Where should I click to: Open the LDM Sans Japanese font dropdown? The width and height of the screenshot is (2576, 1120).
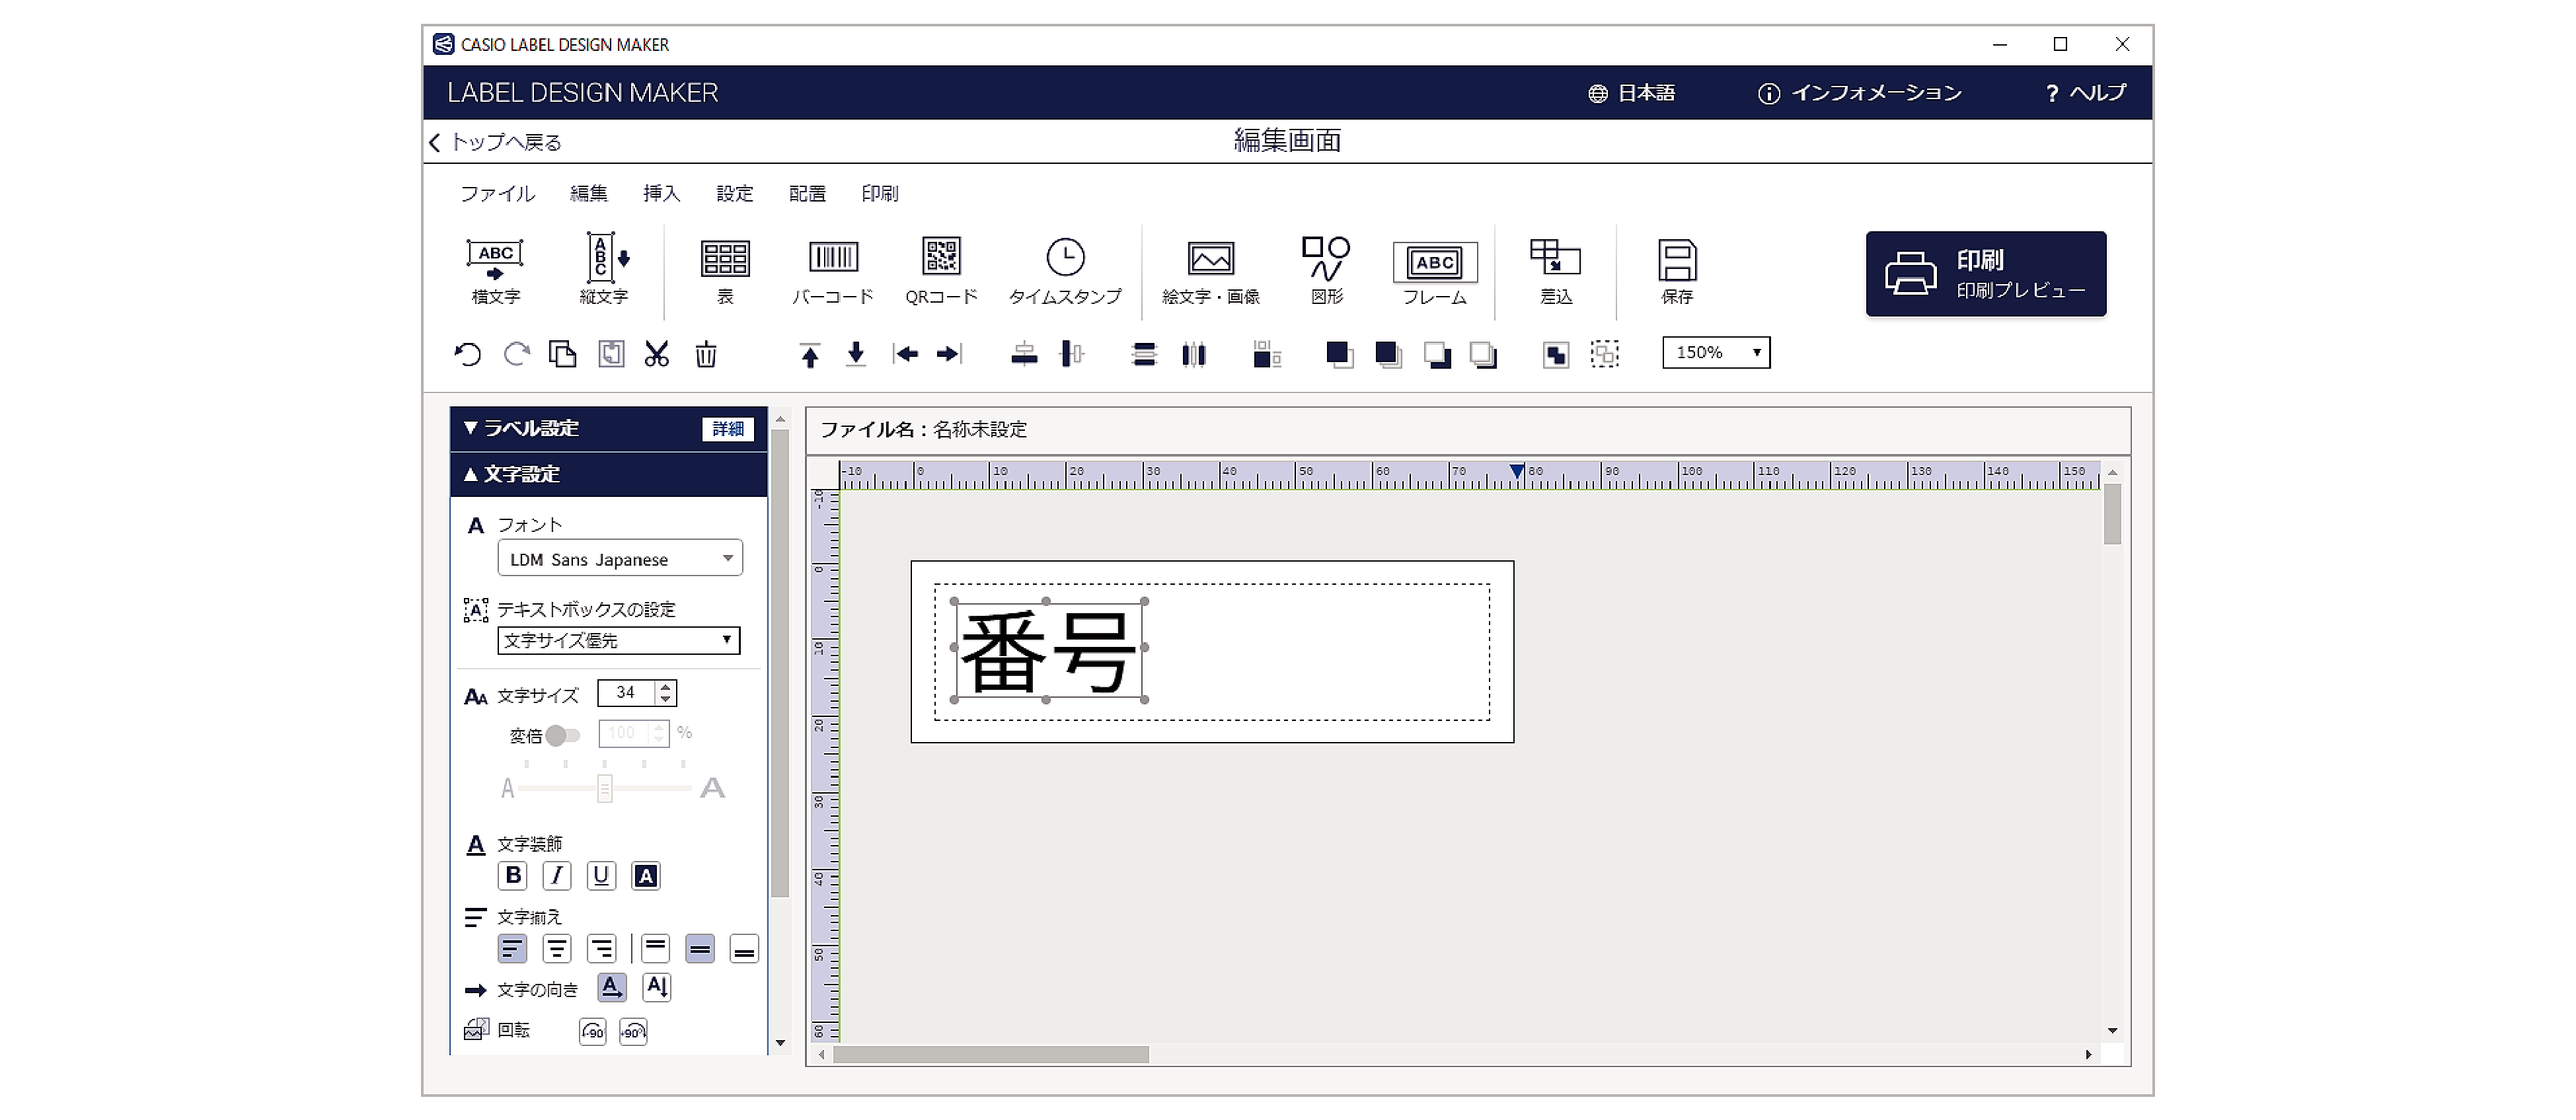coord(620,558)
